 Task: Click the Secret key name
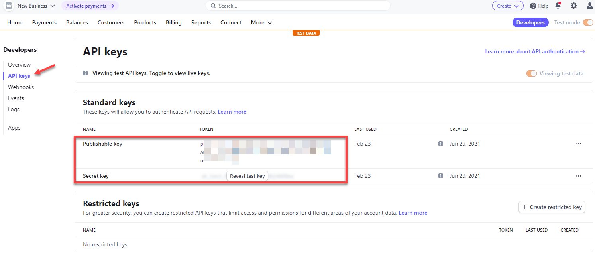(96, 176)
